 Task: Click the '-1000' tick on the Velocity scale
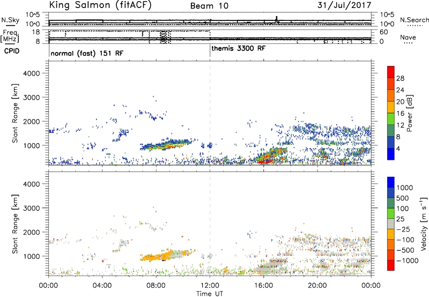point(407,261)
